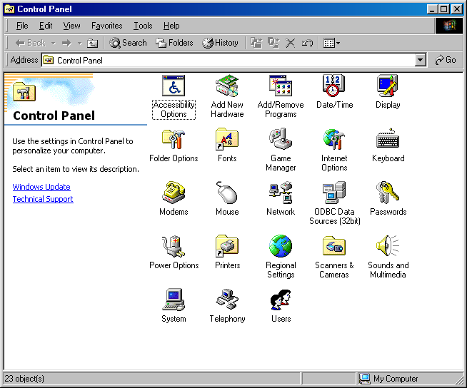Image resolution: width=467 pixels, height=388 pixels.
Task: Open the Printers folder icon
Action: coord(227,246)
